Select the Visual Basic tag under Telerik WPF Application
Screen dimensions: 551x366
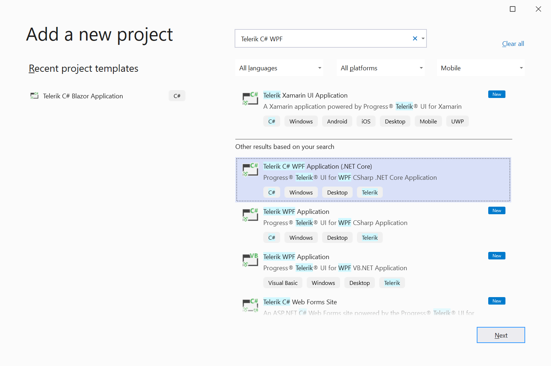283,282
